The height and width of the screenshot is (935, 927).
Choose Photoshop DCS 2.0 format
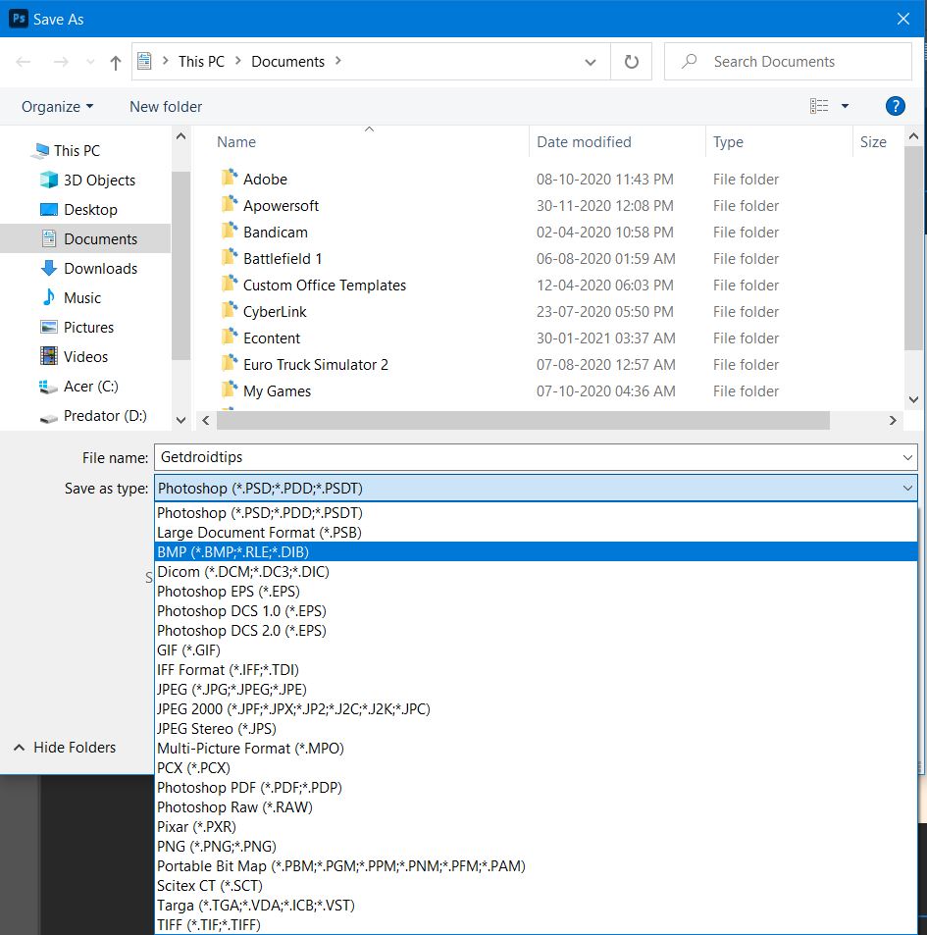coord(536,631)
